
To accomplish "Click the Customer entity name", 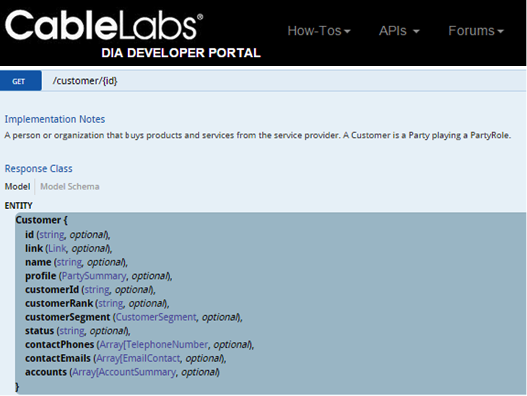I will click(x=38, y=220).
